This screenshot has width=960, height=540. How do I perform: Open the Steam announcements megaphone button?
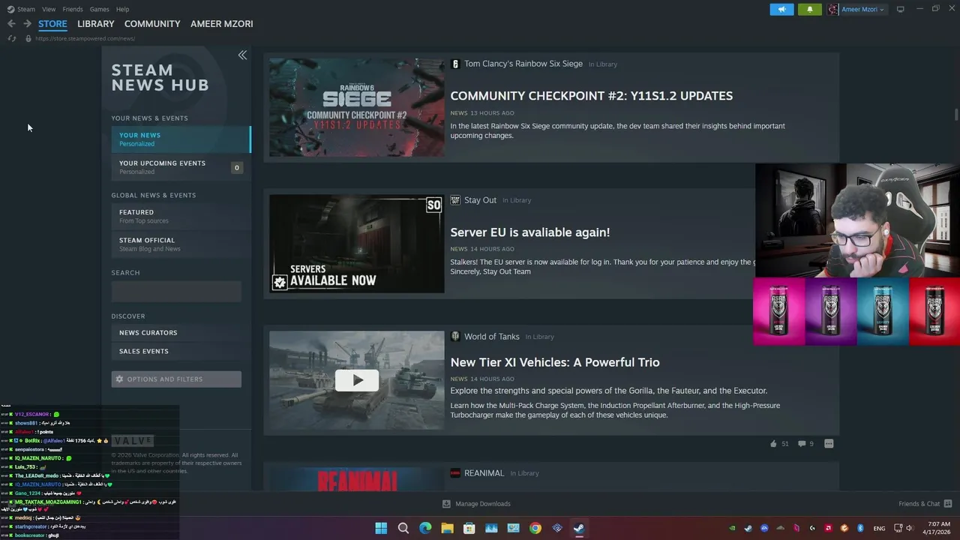[781, 9]
